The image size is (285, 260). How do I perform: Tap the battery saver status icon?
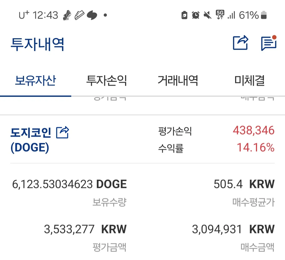[x=184, y=15]
